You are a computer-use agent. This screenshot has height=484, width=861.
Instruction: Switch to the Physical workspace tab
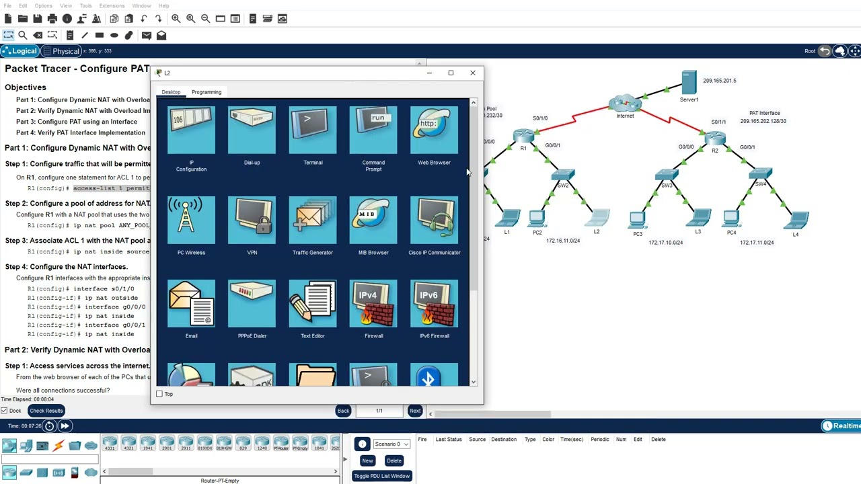click(x=61, y=51)
